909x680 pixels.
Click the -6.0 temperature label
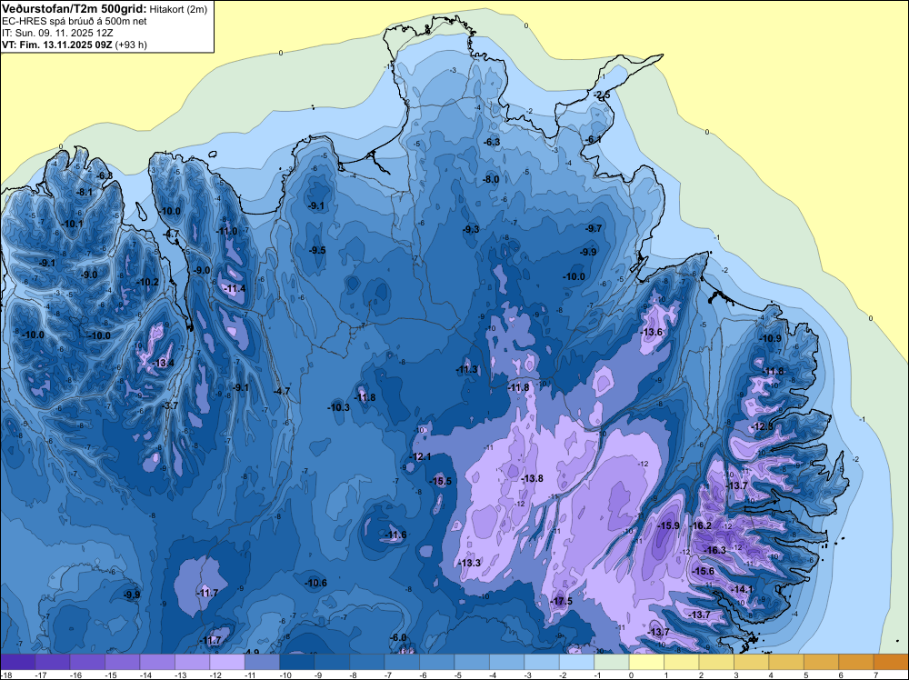[398, 637]
